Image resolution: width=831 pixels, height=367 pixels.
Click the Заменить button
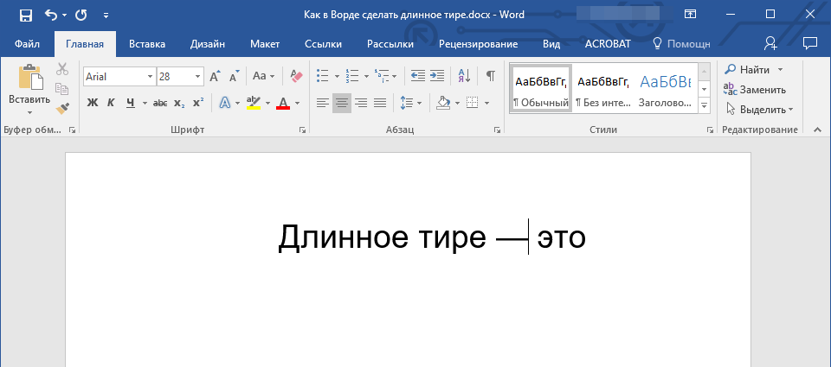click(x=755, y=89)
